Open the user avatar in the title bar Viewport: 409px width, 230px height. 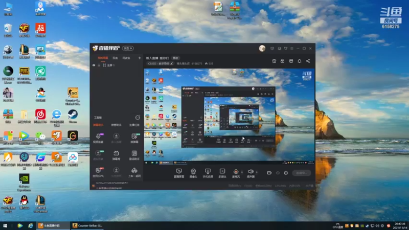(x=262, y=48)
